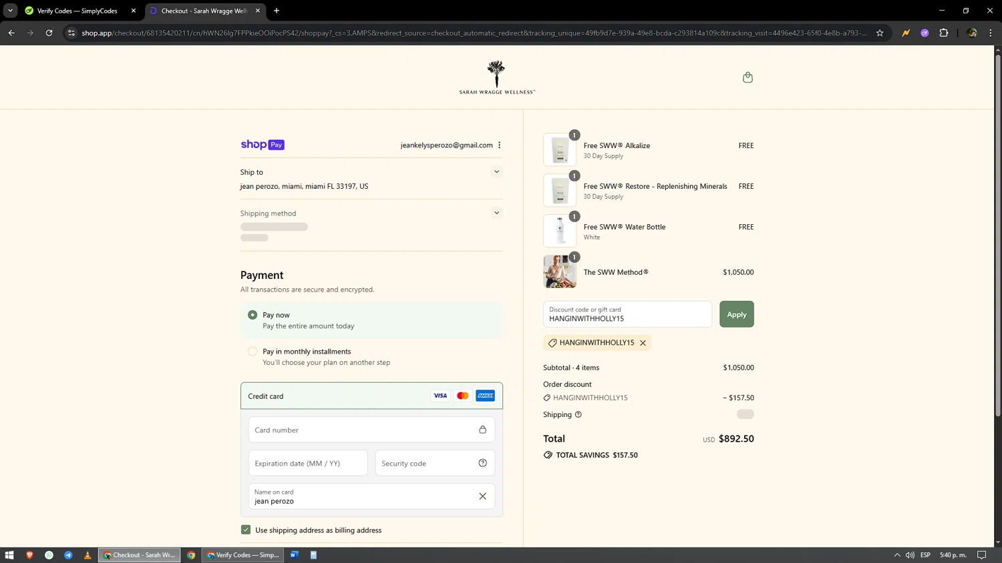Click the Expiration date field
Screen dimensions: 1002x563
click(308, 463)
